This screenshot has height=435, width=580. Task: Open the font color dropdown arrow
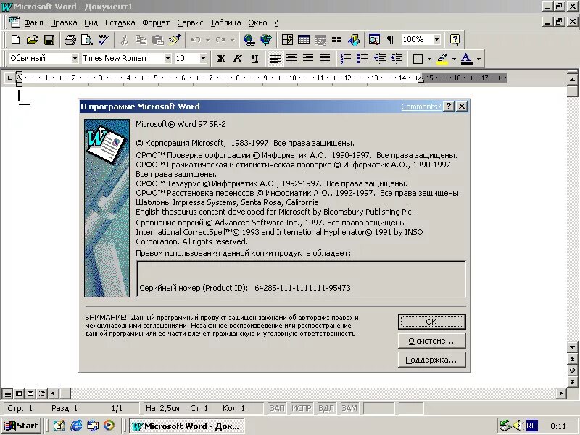click(x=478, y=59)
